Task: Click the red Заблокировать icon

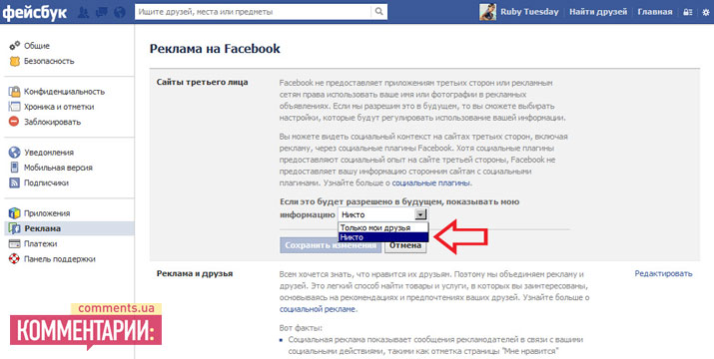Action: (x=15, y=122)
